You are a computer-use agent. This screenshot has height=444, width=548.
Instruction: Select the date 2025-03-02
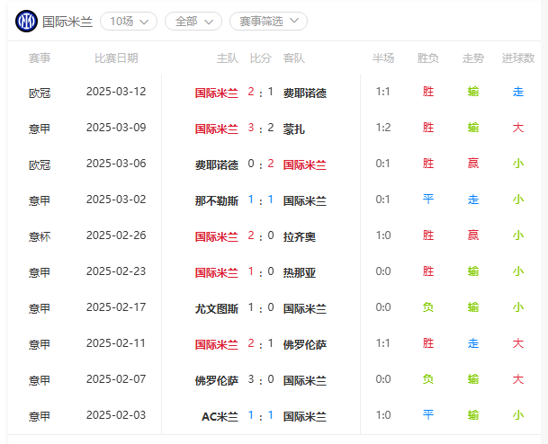coord(116,200)
